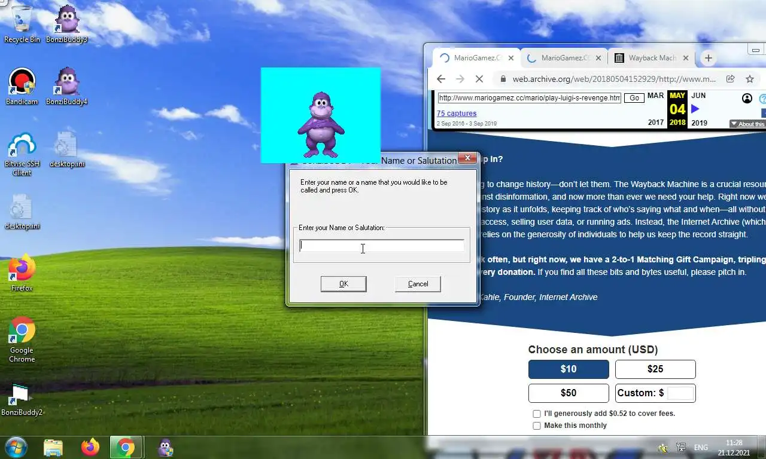Jump to next capture with the blue arrow
Screen dimensions: 766x459
695,109
